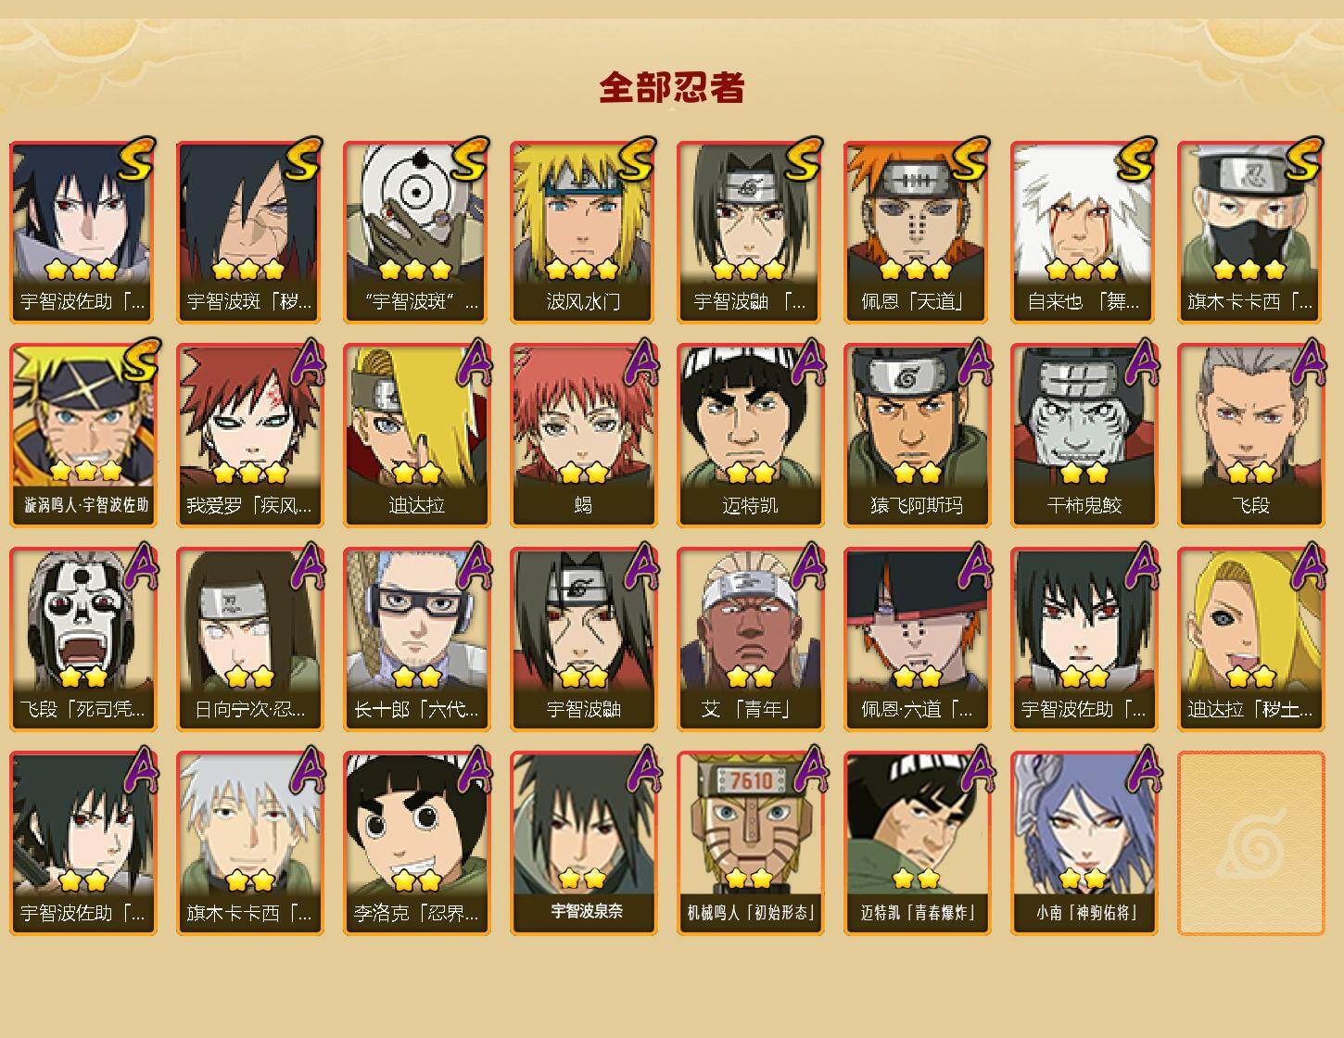Select the 波风水门 ninja card
Viewport: 1344px width, 1038px height.
pyautogui.click(x=584, y=232)
